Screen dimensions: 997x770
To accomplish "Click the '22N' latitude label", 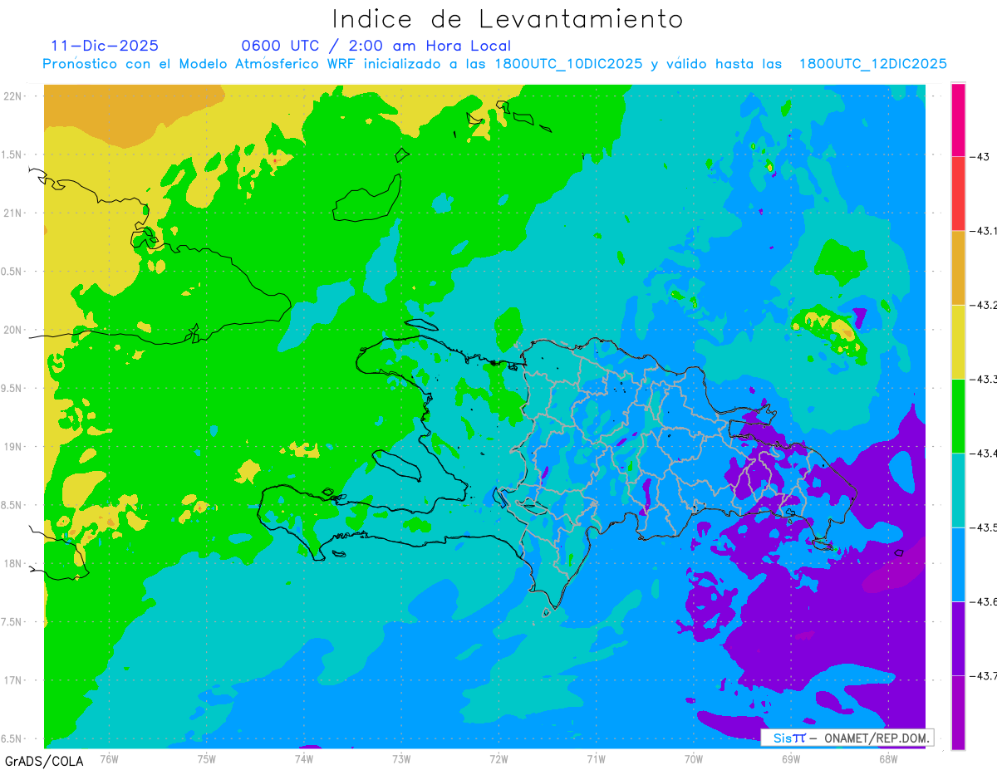I will point(12,96).
